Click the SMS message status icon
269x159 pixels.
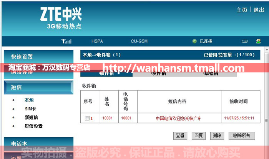coord(258,41)
